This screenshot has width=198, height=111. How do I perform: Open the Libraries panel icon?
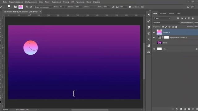149,52
